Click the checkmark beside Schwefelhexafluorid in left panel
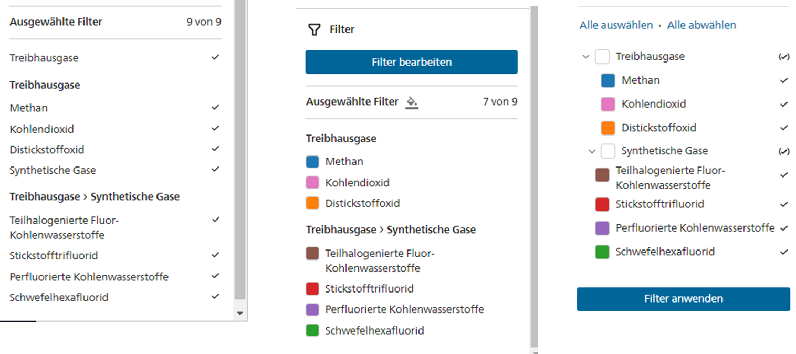The width and height of the screenshot is (796, 354). (x=215, y=297)
